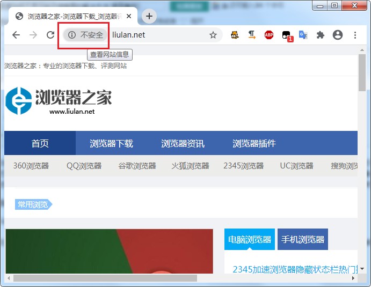Open the 搜狗浏览器 link

344,166
